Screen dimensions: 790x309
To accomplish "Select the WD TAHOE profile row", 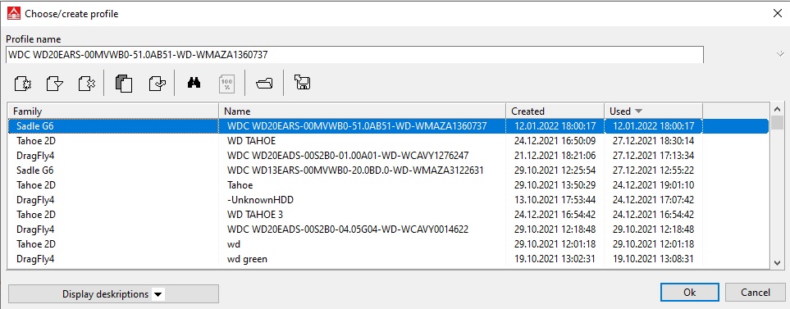I will click(389, 140).
